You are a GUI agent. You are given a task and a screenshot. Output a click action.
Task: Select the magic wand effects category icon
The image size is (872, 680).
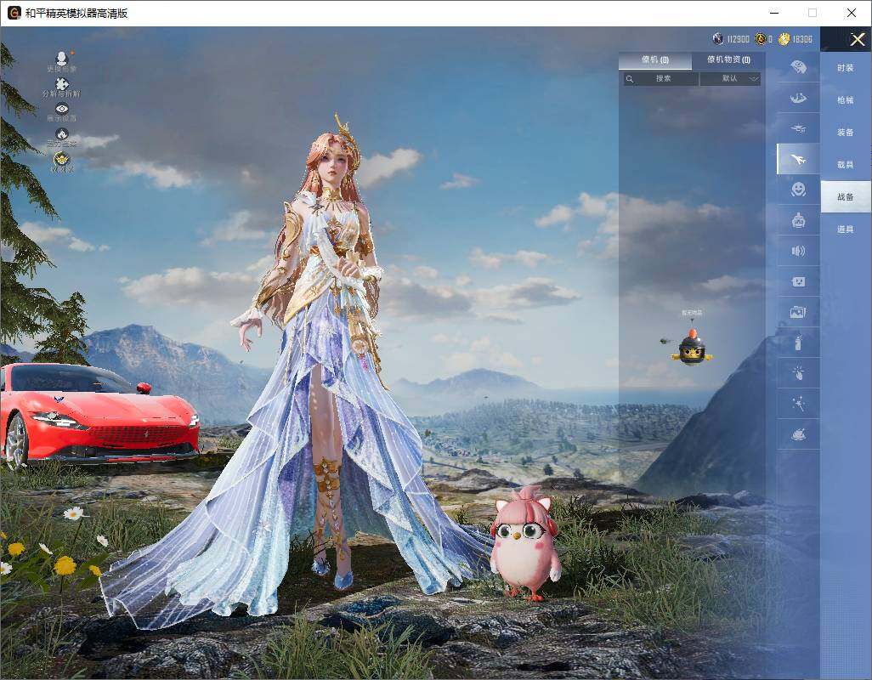coord(799,404)
